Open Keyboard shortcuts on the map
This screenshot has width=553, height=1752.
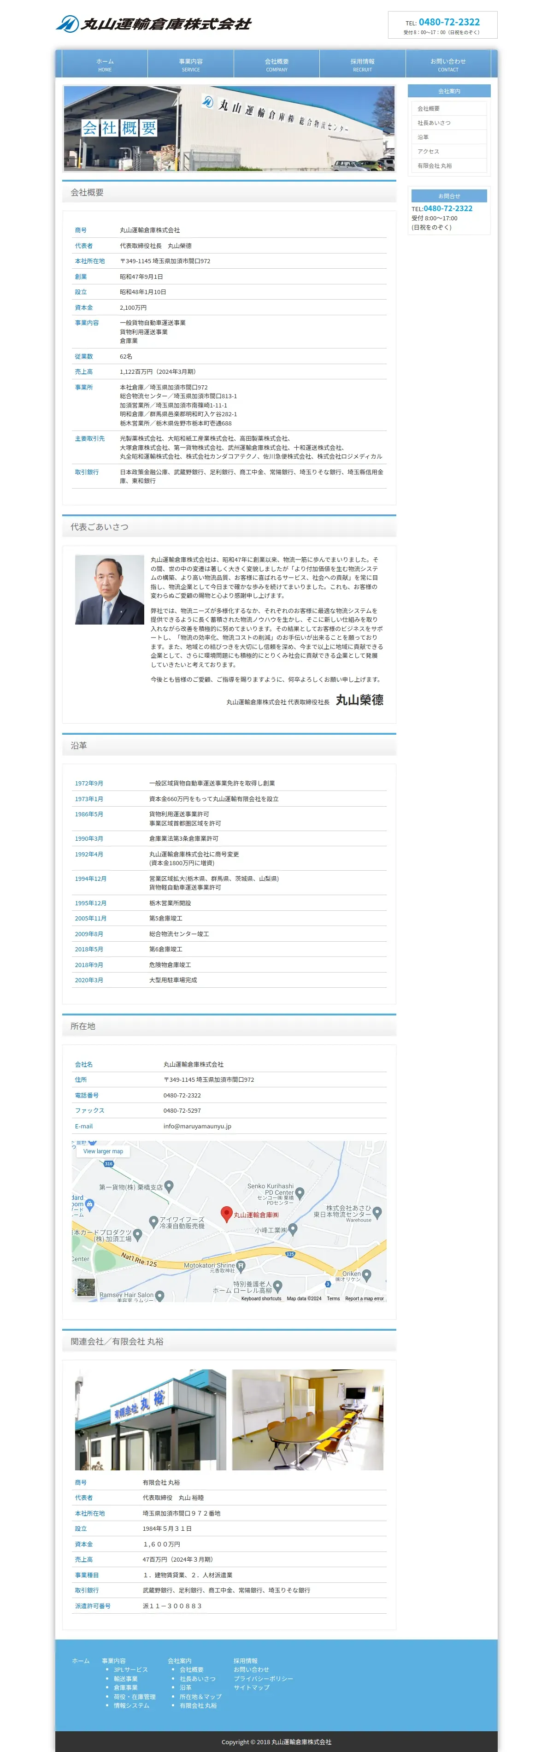tap(261, 1298)
